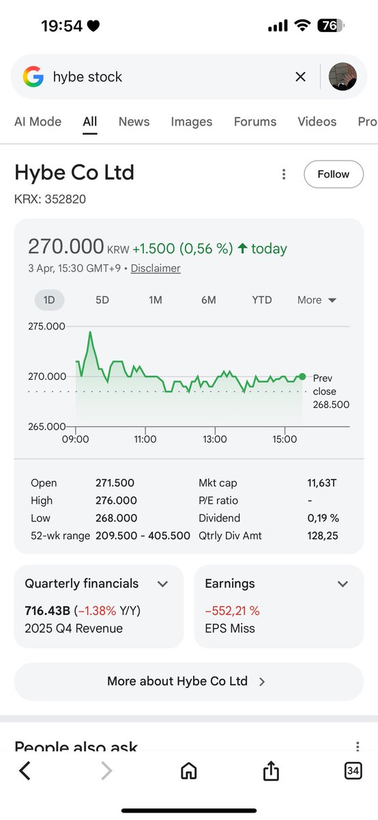This screenshot has width=378, height=820.
Task: Open the tab switcher showing 34 tabs
Action: coord(353,771)
